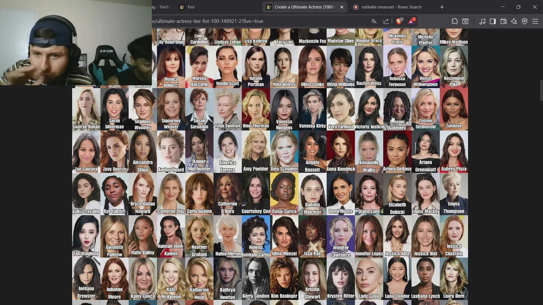
Task: Open a new tab with plus button
Action: (442, 7)
